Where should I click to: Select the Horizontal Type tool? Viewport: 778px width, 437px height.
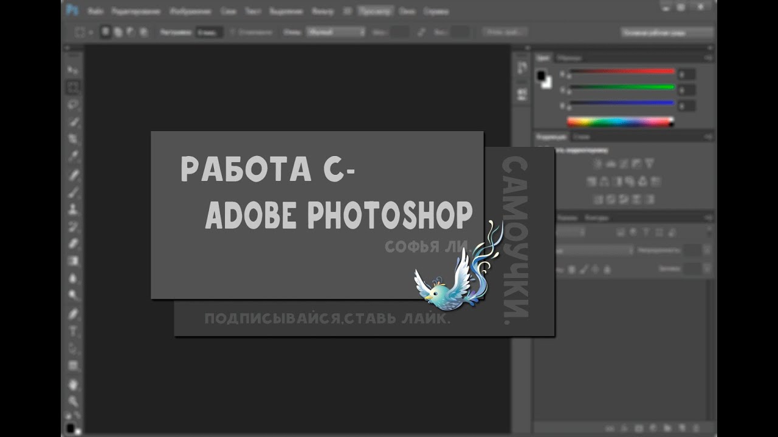tap(73, 331)
